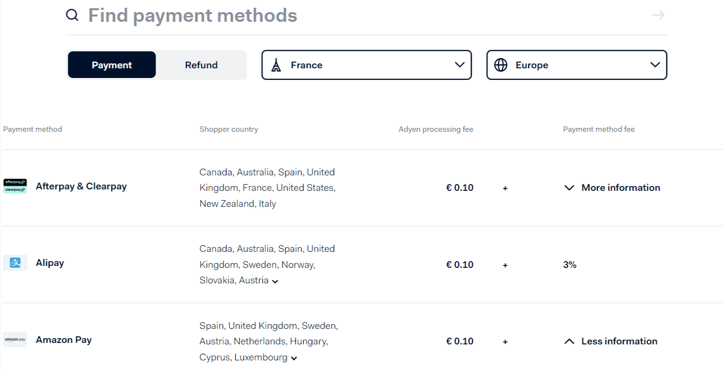Select the Payment option
This screenshot has width=723, height=372.
pos(111,64)
